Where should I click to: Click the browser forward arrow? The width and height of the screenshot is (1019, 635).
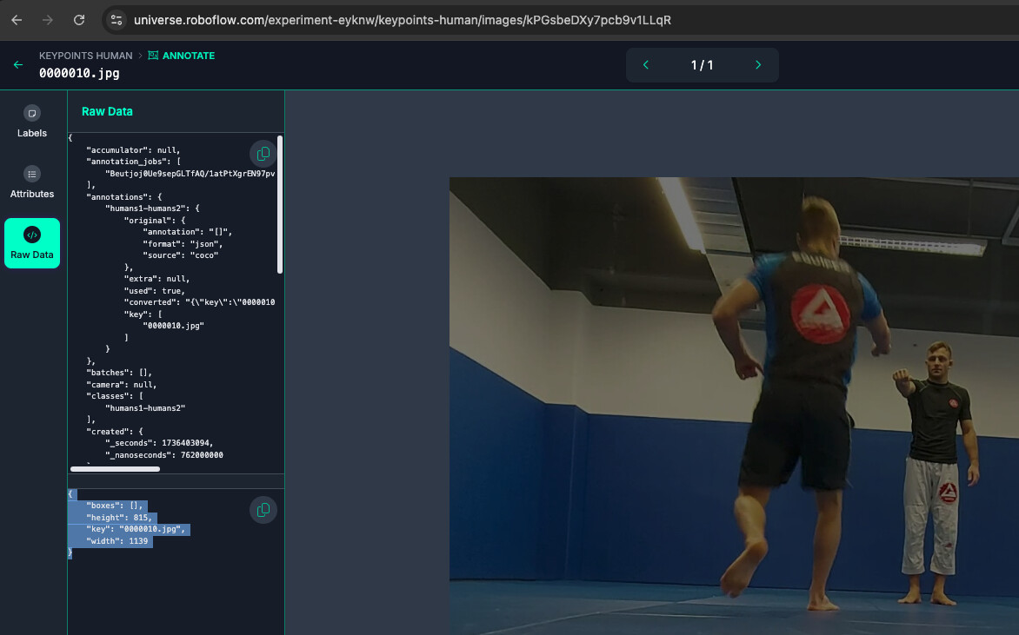(48, 20)
